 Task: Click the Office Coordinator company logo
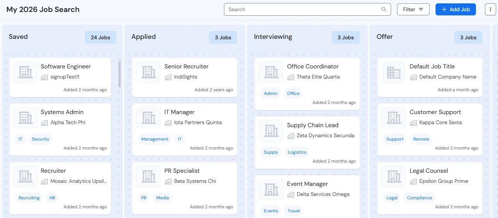coord(271,72)
